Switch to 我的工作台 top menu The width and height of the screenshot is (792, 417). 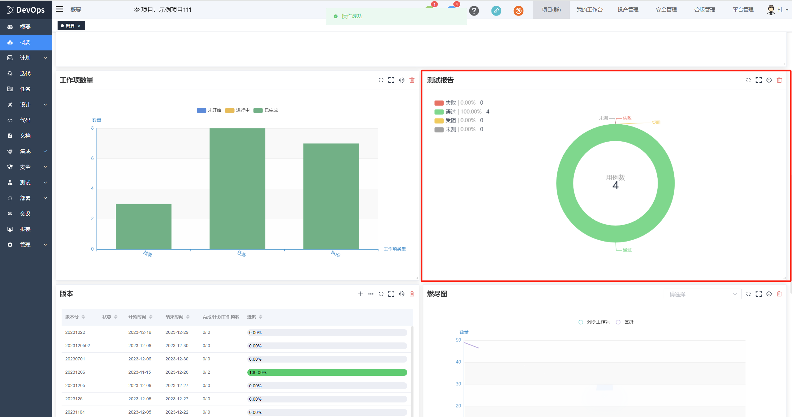click(x=589, y=10)
